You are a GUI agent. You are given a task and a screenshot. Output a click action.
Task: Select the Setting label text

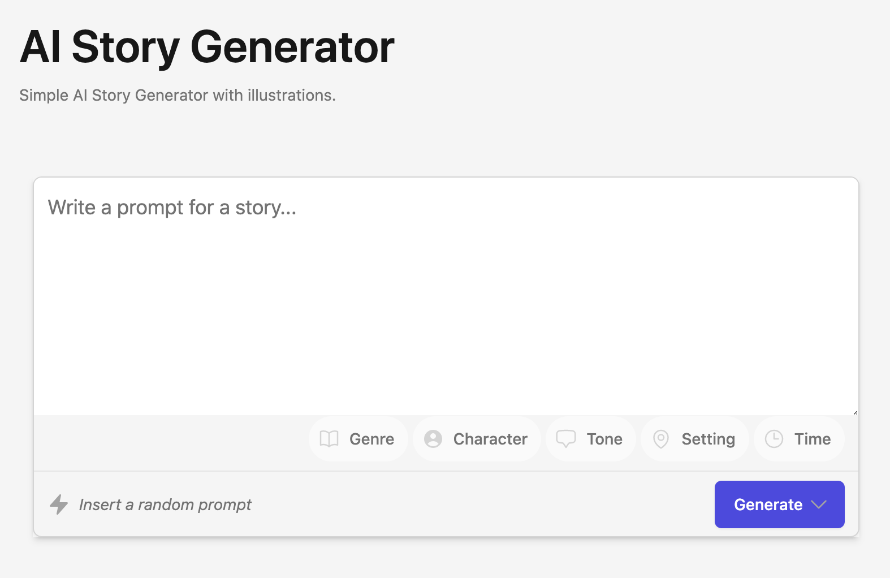pyautogui.click(x=708, y=439)
